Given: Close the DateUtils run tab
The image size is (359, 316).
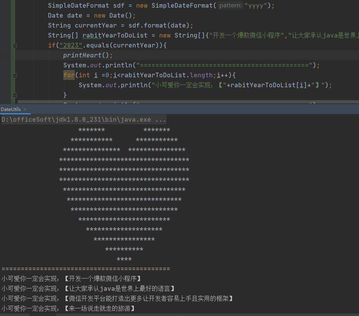Looking at the screenshot, I should [25, 109].
